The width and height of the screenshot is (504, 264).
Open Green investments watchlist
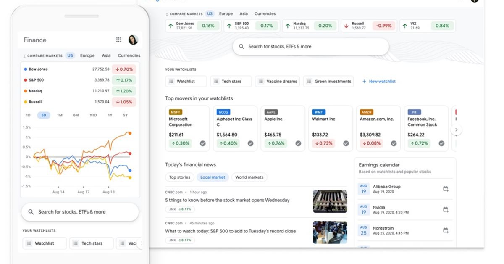click(328, 82)
